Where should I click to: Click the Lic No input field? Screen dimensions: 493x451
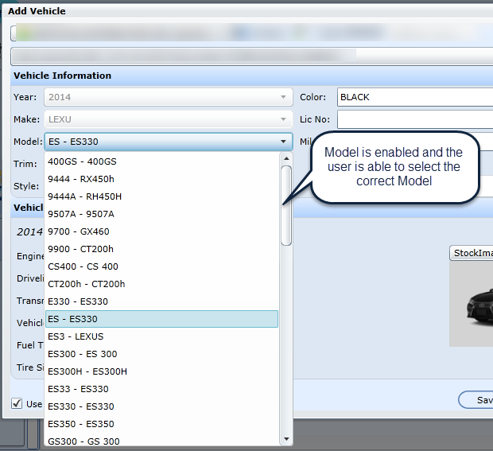coord(413,119)
